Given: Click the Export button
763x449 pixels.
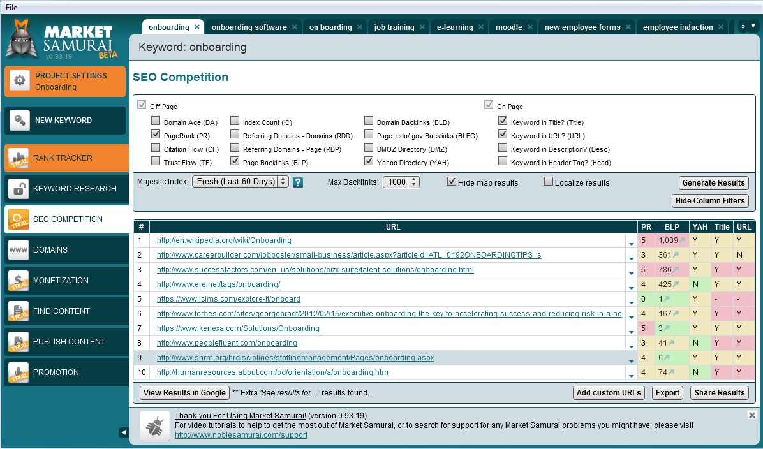Looking at the screenshot, I should pos(667,393).
